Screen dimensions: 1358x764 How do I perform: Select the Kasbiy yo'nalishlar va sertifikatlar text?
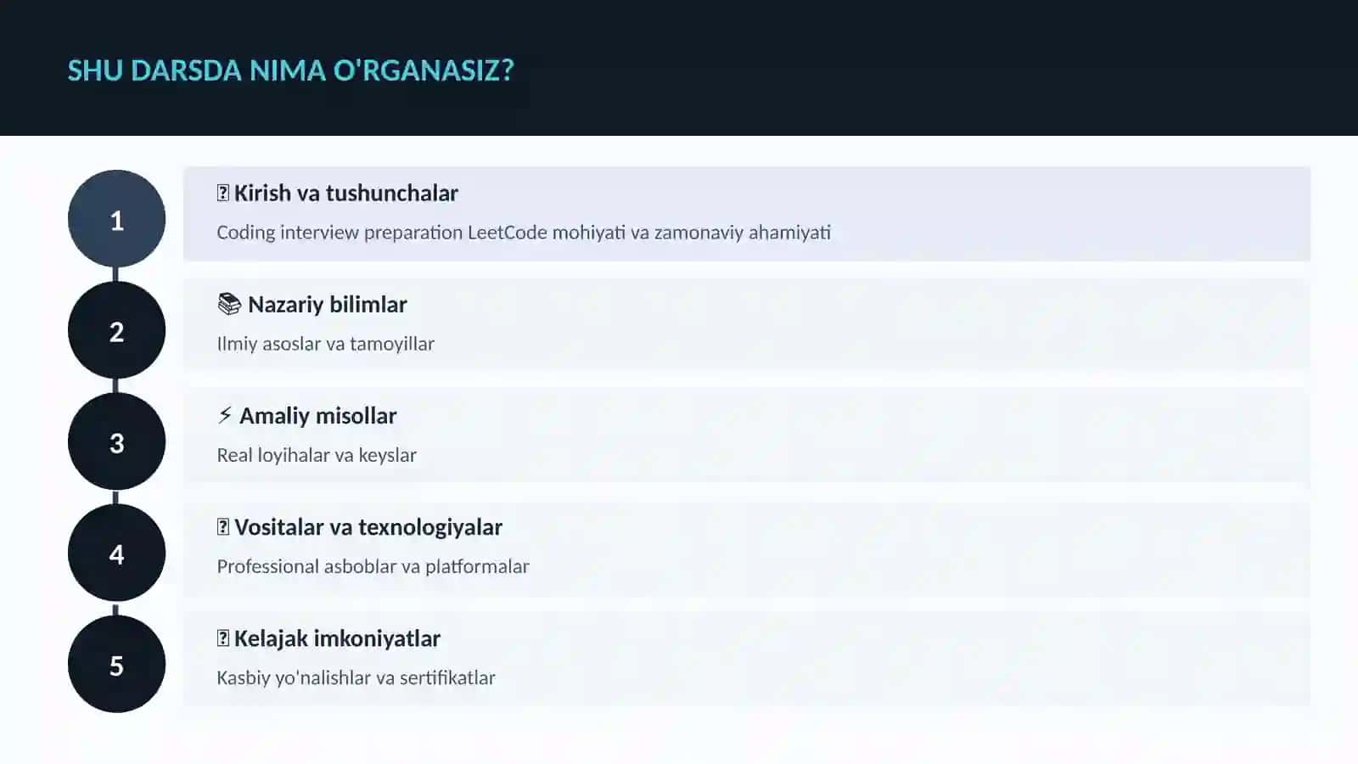(x=356, y=677)
